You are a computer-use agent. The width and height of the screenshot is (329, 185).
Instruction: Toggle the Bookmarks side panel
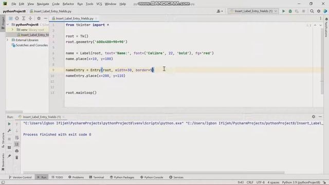(x=3, y=162)
